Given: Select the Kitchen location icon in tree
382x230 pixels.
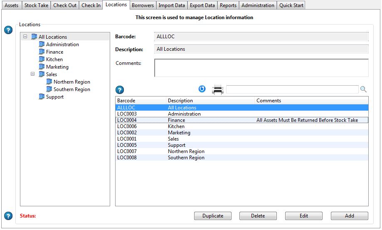Looking at the screenshot, I should (42, 59).
